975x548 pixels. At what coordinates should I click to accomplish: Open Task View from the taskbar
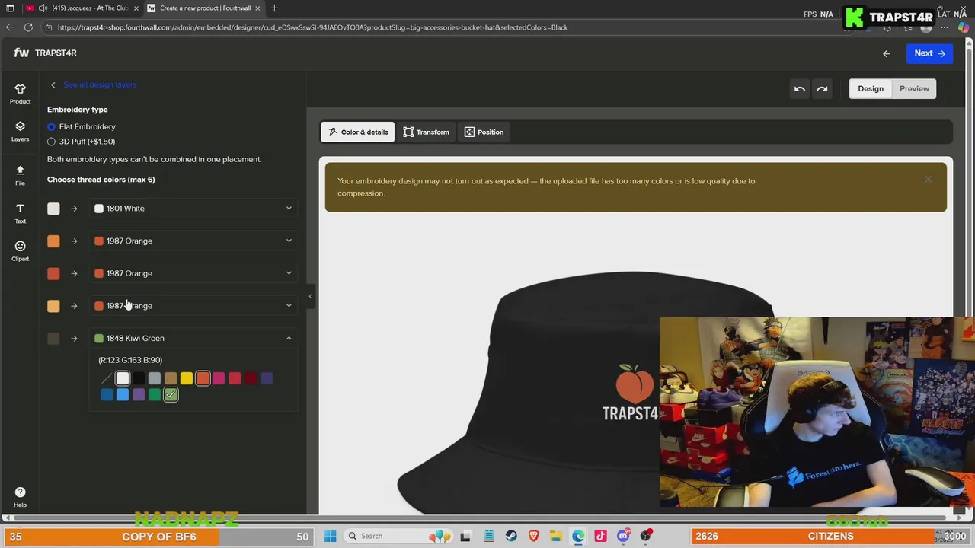[465, 536]
